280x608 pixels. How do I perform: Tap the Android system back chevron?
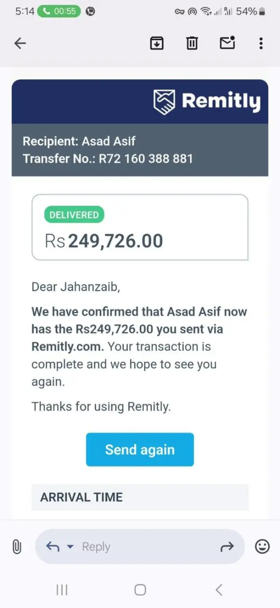point(219,590)
